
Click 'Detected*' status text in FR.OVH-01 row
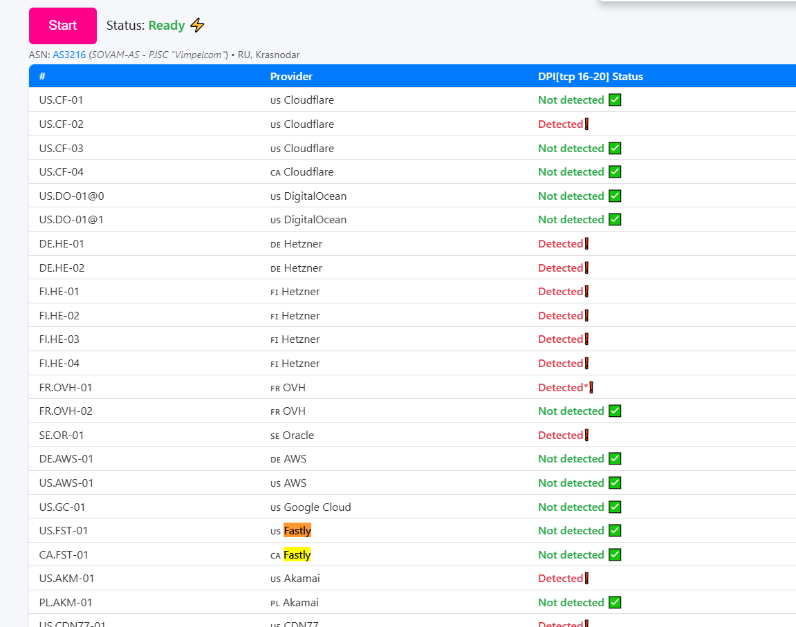[563, 388]
